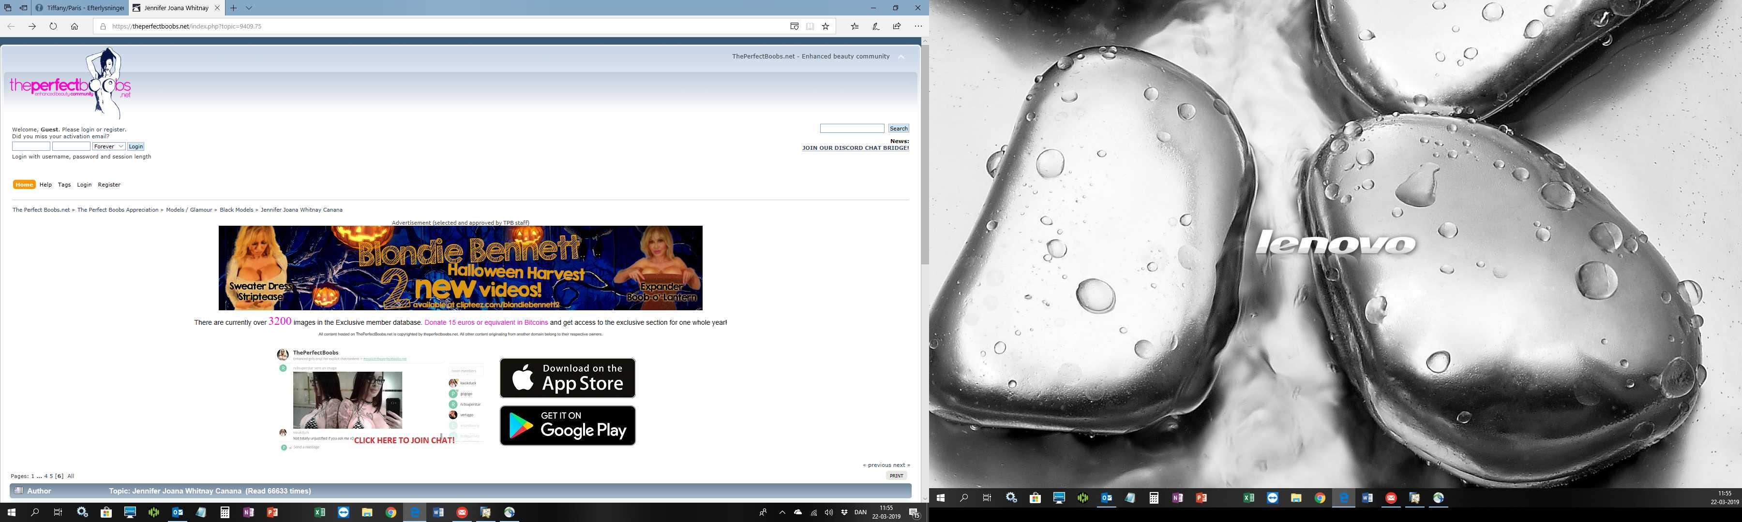Go to Edge home page icon
1742x522 pixels.
pos(75,26)
